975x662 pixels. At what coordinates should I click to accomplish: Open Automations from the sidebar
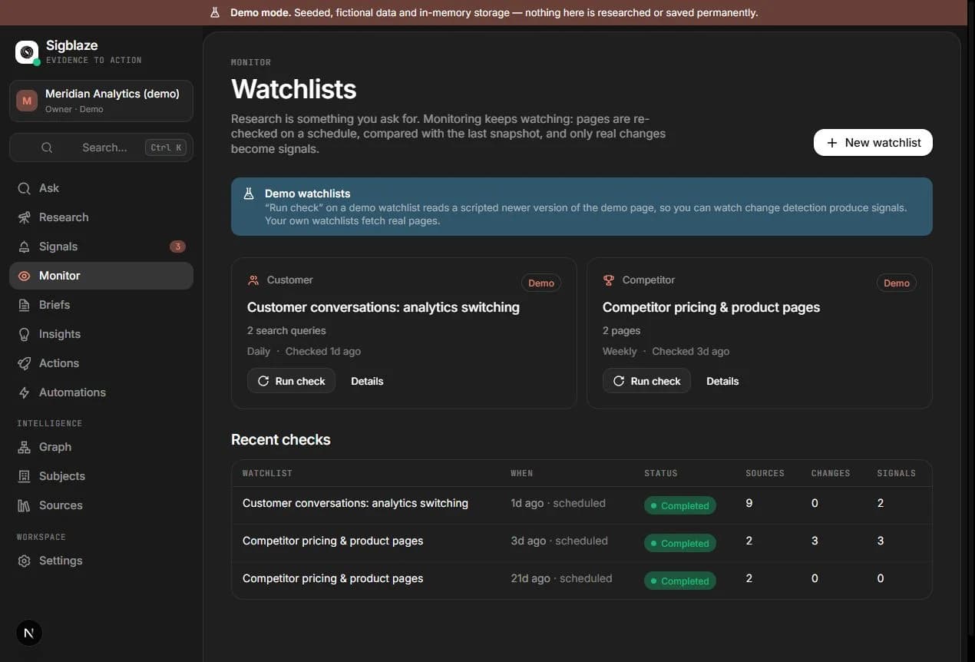click(x=101, y=392)
